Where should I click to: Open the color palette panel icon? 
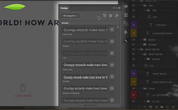[x=126, y=6]
